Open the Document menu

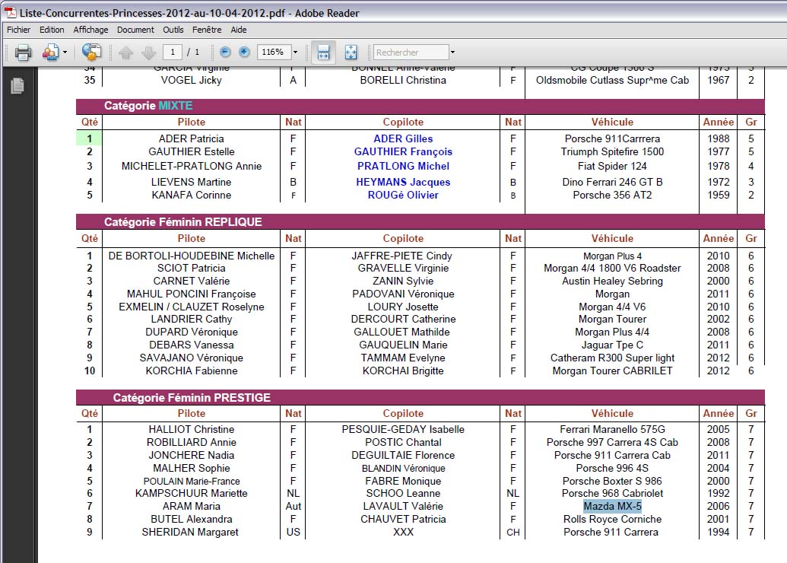coord(135,30)
